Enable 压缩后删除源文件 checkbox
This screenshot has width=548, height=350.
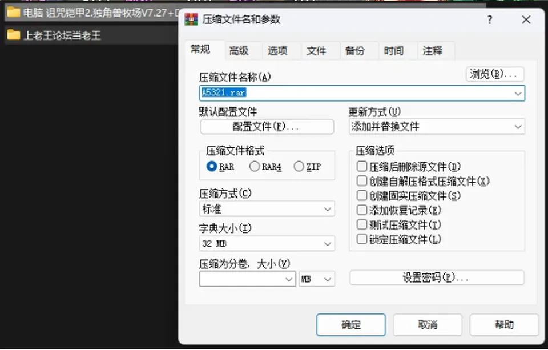tap(362, 166)
